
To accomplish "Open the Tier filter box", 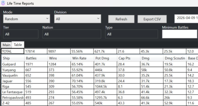I will point(21,34).
